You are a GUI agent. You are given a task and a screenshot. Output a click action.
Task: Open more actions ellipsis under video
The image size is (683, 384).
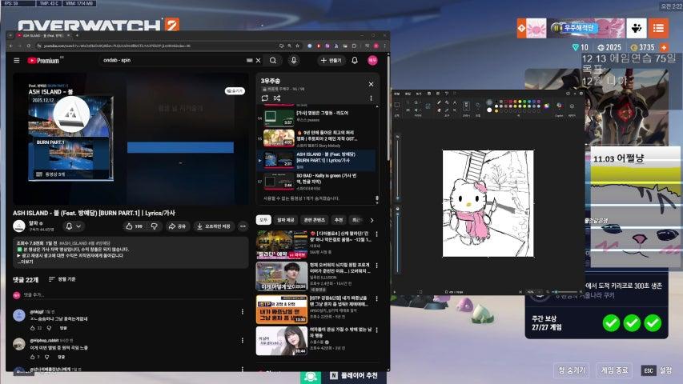point(243,226)
